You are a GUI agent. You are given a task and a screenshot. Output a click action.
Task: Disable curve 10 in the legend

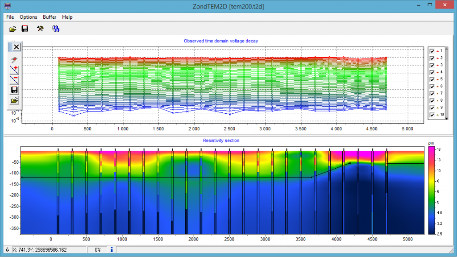(x=432, y=115)
